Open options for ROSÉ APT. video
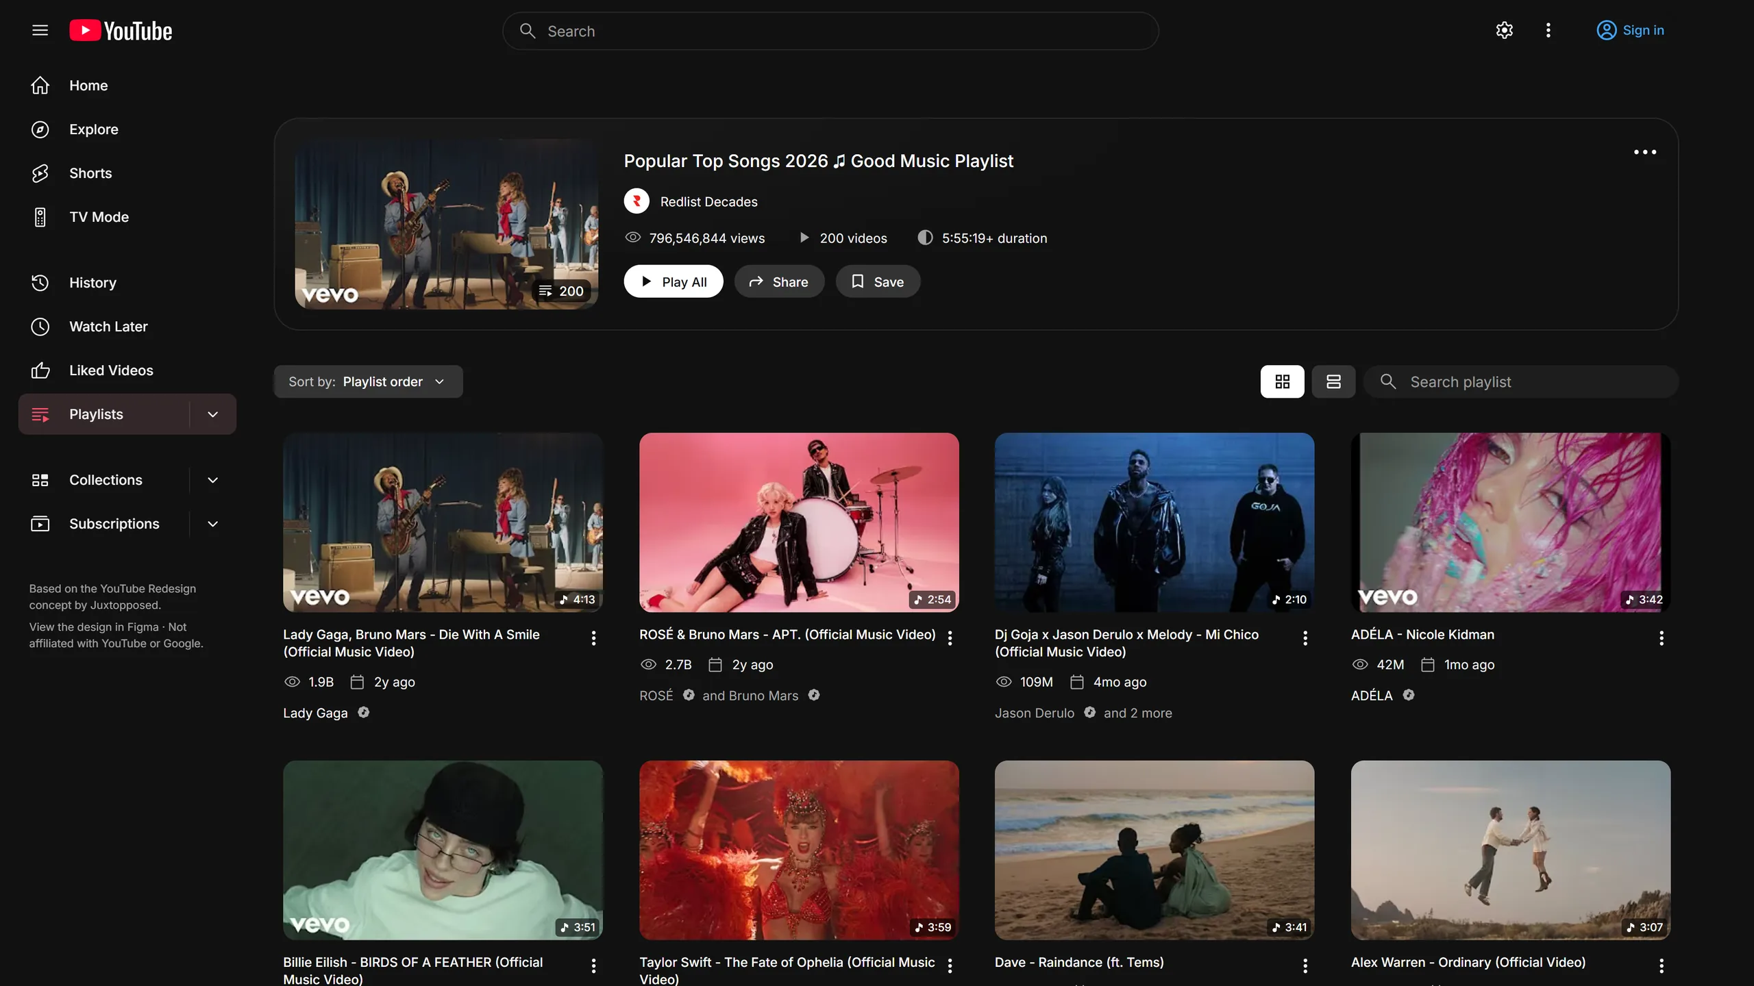 click(x=950, y=638)
